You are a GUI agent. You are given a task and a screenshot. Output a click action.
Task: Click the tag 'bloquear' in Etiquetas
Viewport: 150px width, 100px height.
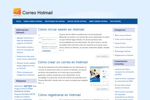pos(18,94)
